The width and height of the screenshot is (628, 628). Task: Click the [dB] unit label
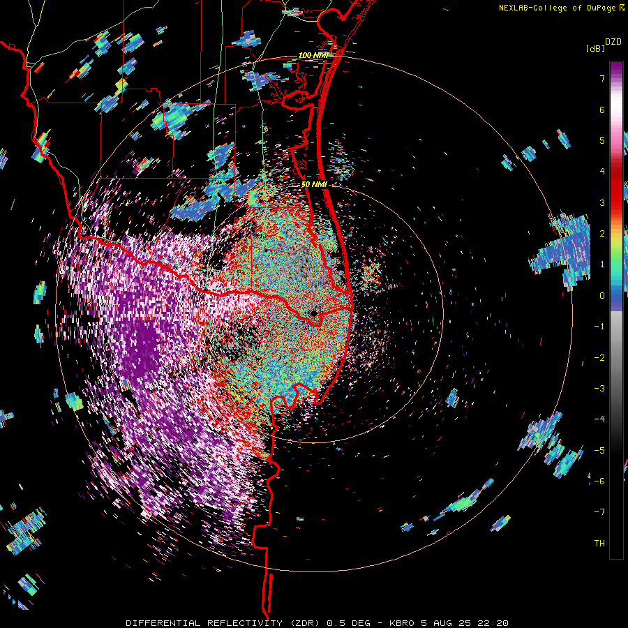595,48
